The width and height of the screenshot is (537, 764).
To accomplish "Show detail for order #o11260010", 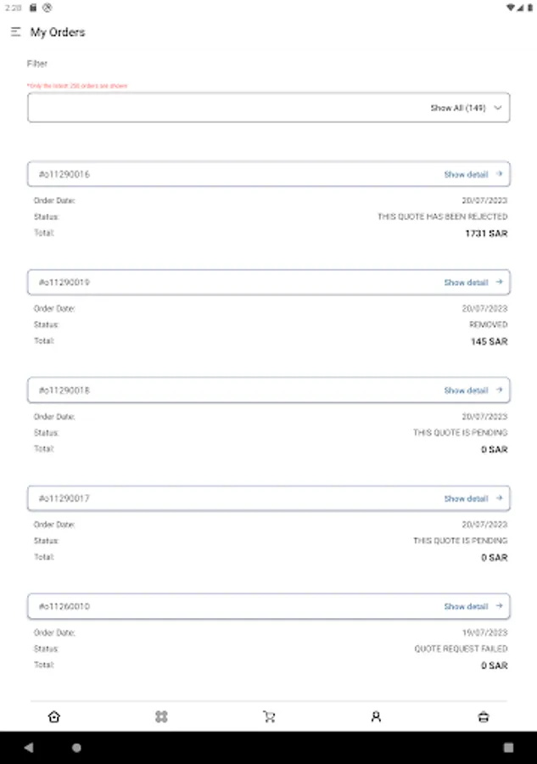I will [467, 606].
